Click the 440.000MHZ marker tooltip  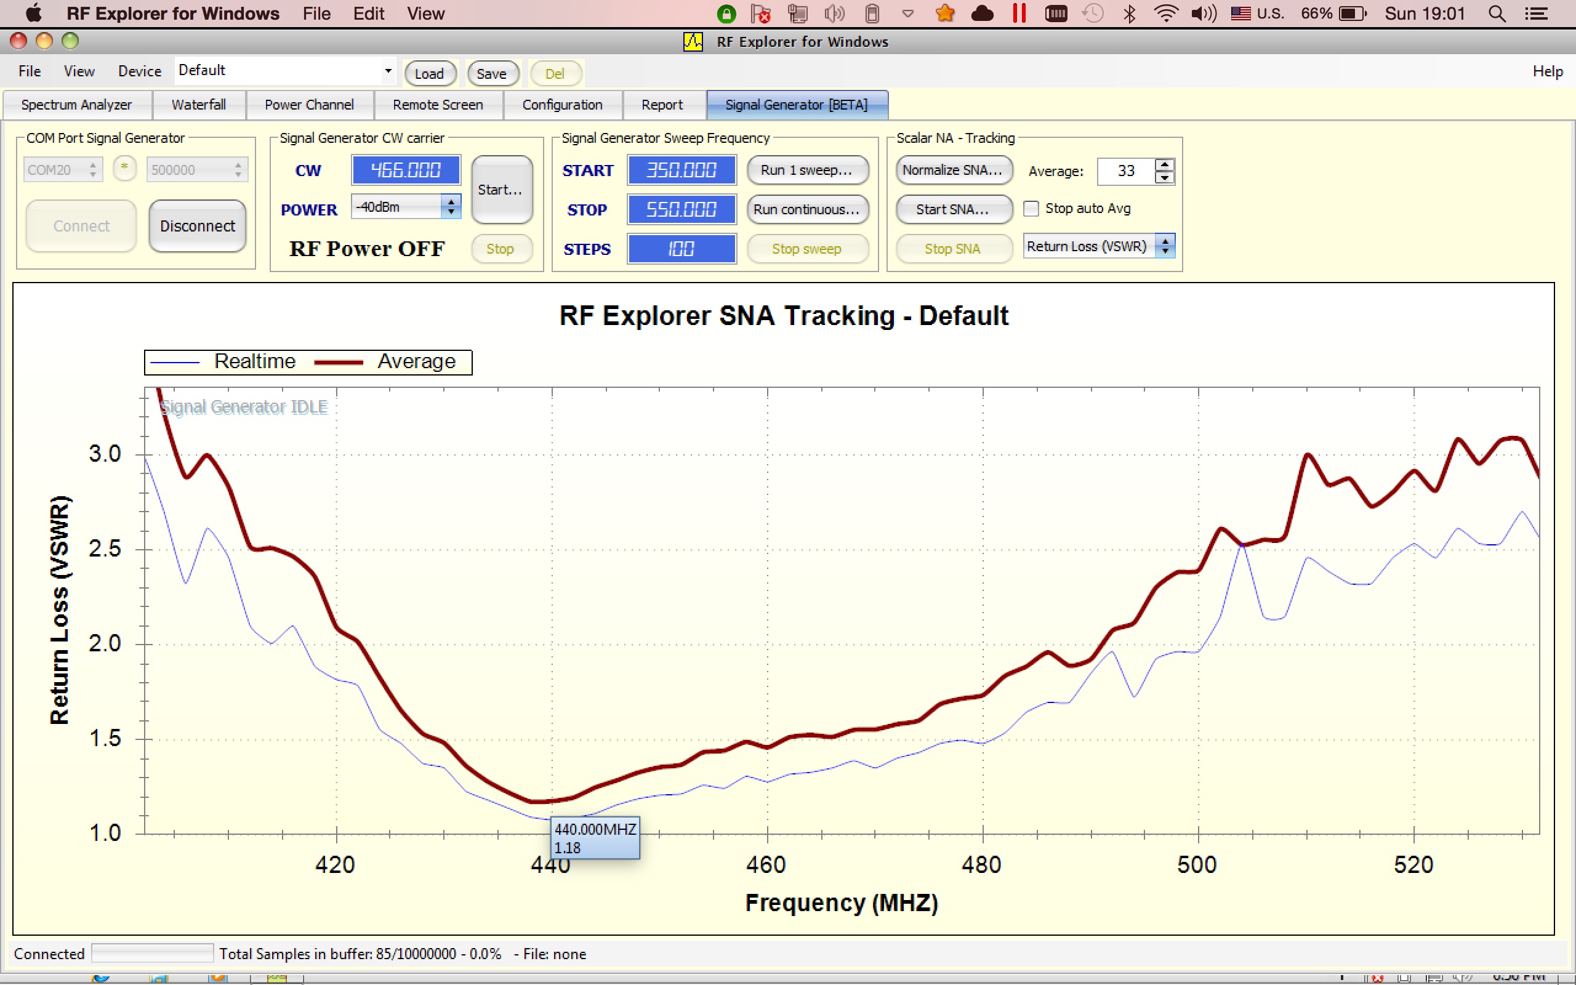[x=595, y=838]
